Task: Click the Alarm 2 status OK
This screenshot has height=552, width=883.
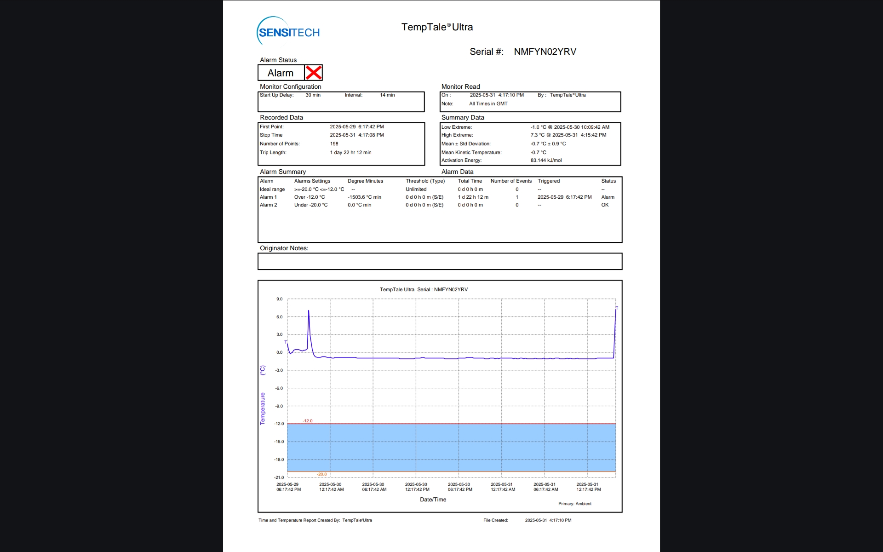Action: [x=605, y=205]
